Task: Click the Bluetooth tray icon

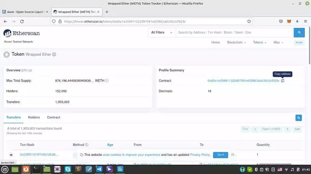Action: tap(256, 169)
